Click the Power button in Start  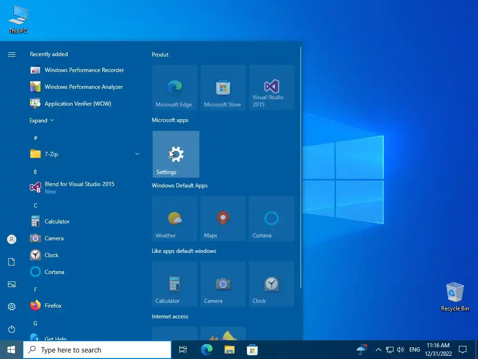[x=12, y=329]
